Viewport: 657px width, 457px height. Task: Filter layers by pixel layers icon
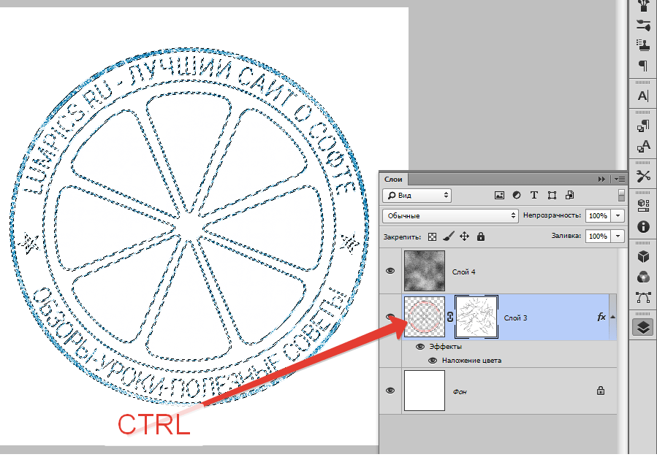point(499,196)
